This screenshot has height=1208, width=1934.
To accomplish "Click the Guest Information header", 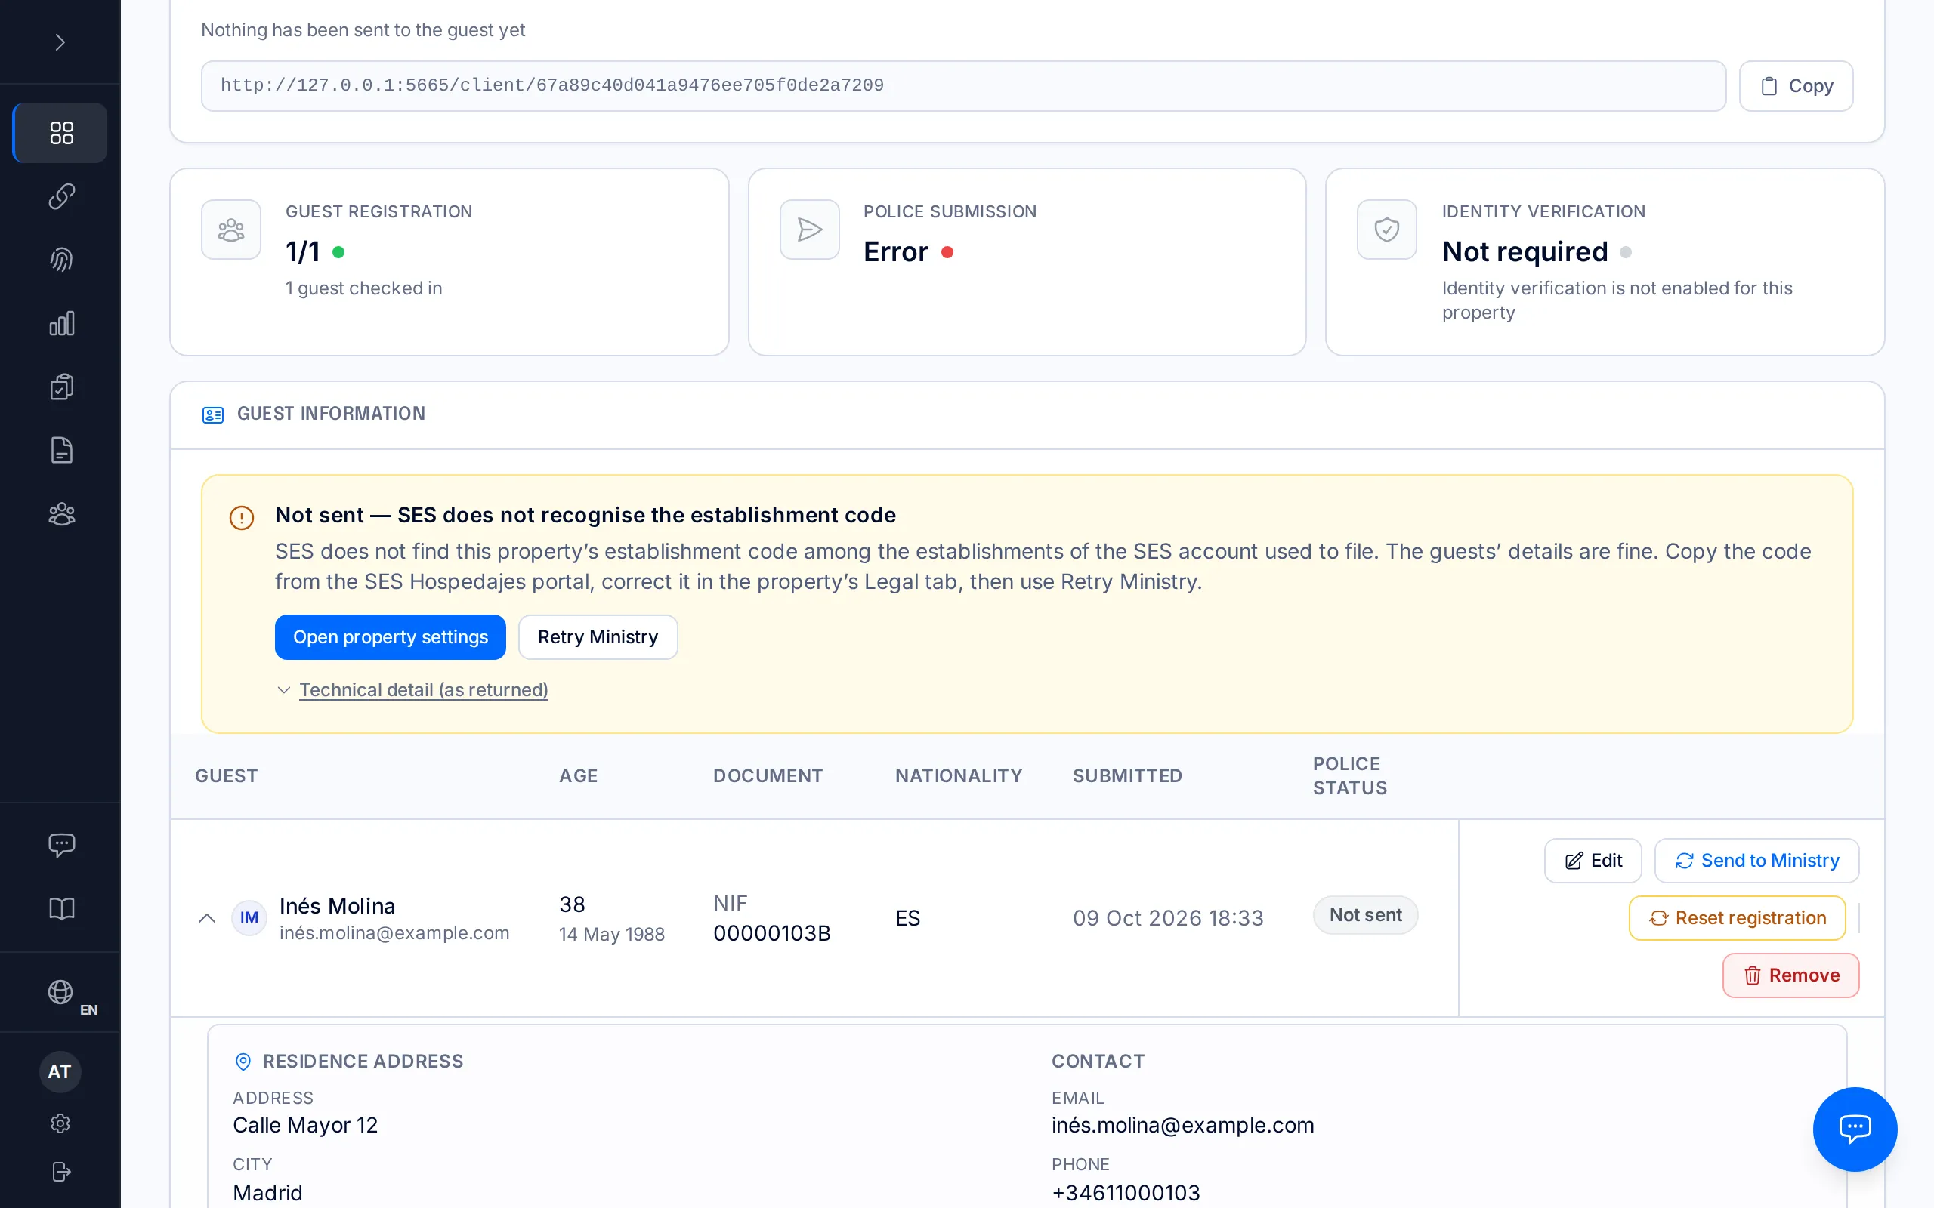I will coord(331,413).
